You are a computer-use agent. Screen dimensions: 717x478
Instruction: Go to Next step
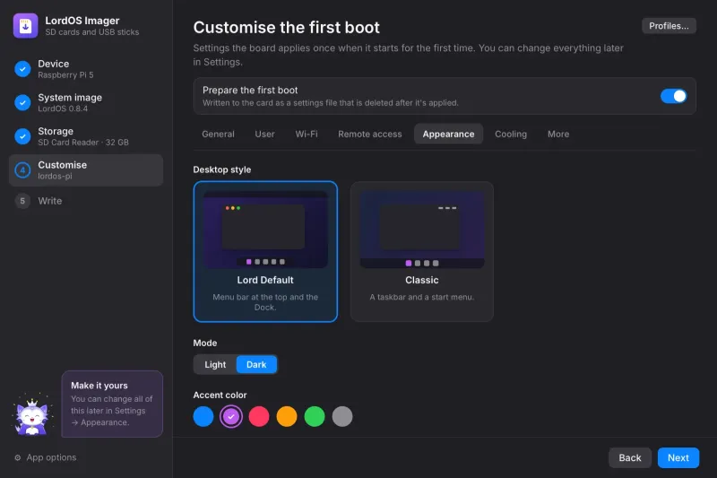point(678,458)
